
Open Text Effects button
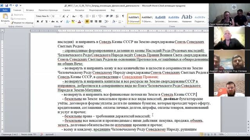[x=68, y=21]
